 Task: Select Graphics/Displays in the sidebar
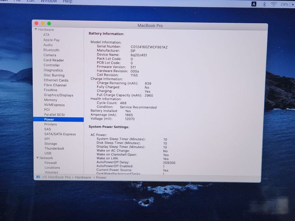point(58,95)
